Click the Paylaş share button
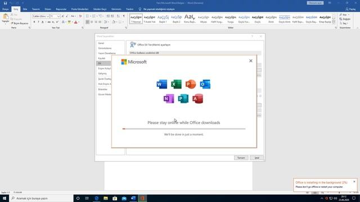 click(350, 9)
